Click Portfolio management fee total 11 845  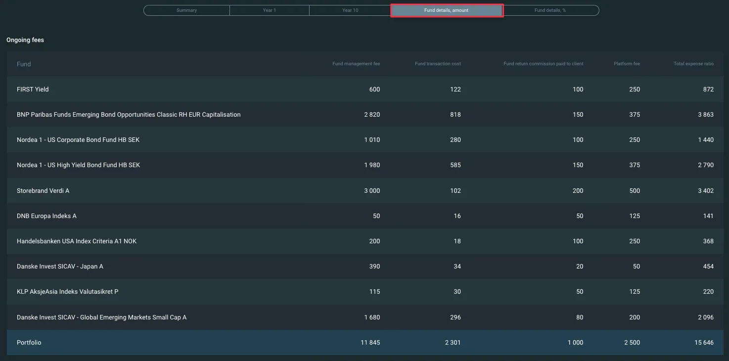(370, 343)
